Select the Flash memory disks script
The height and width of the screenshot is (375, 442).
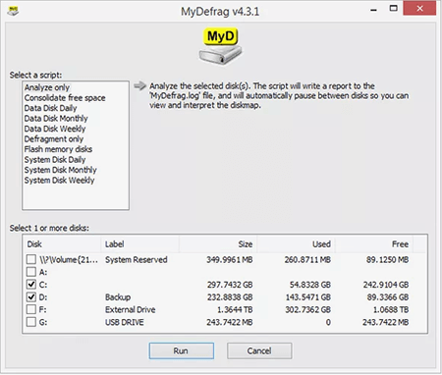pyautogui.click(x=58, y=149)
